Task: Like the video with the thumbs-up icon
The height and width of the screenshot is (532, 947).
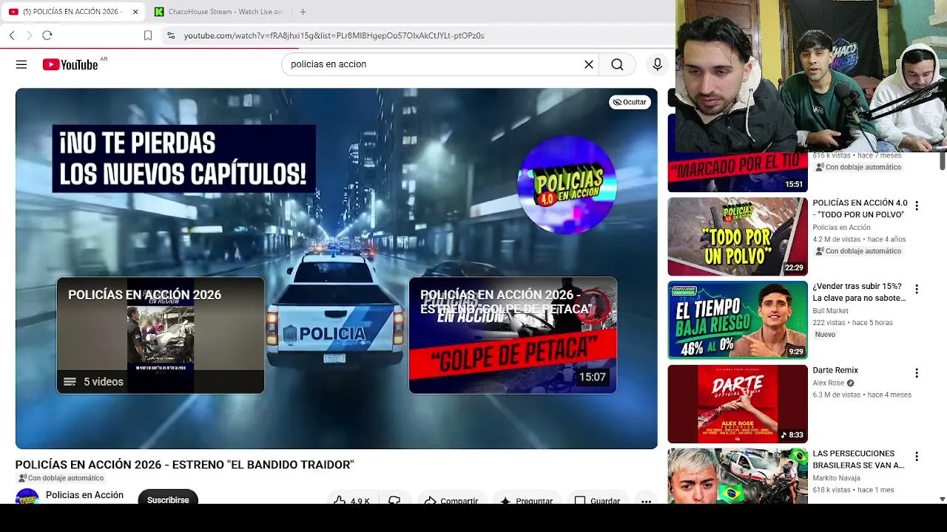Action: coord(340,500)
